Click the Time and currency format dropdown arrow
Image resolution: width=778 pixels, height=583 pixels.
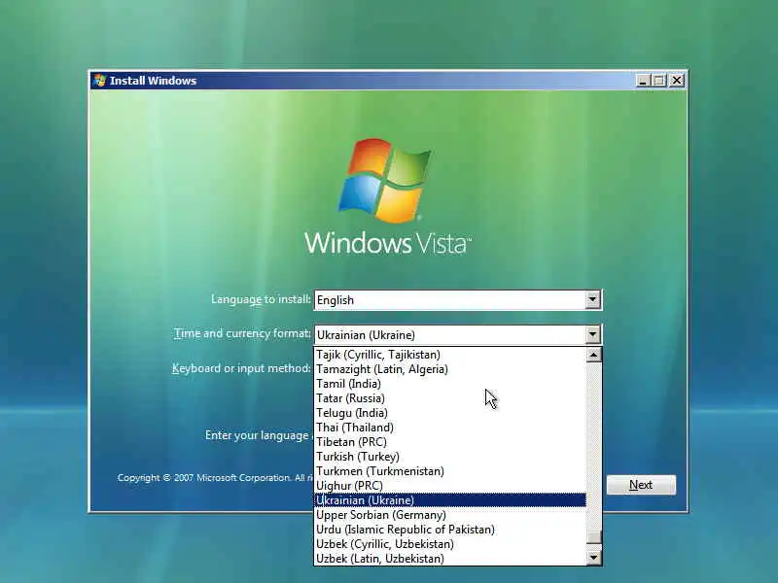coord(592,334)
